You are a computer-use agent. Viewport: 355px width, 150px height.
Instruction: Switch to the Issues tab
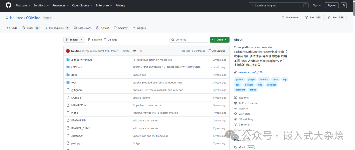tap(31, 28)
